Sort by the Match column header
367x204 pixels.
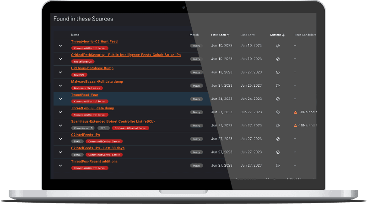(x=194, y=35)
